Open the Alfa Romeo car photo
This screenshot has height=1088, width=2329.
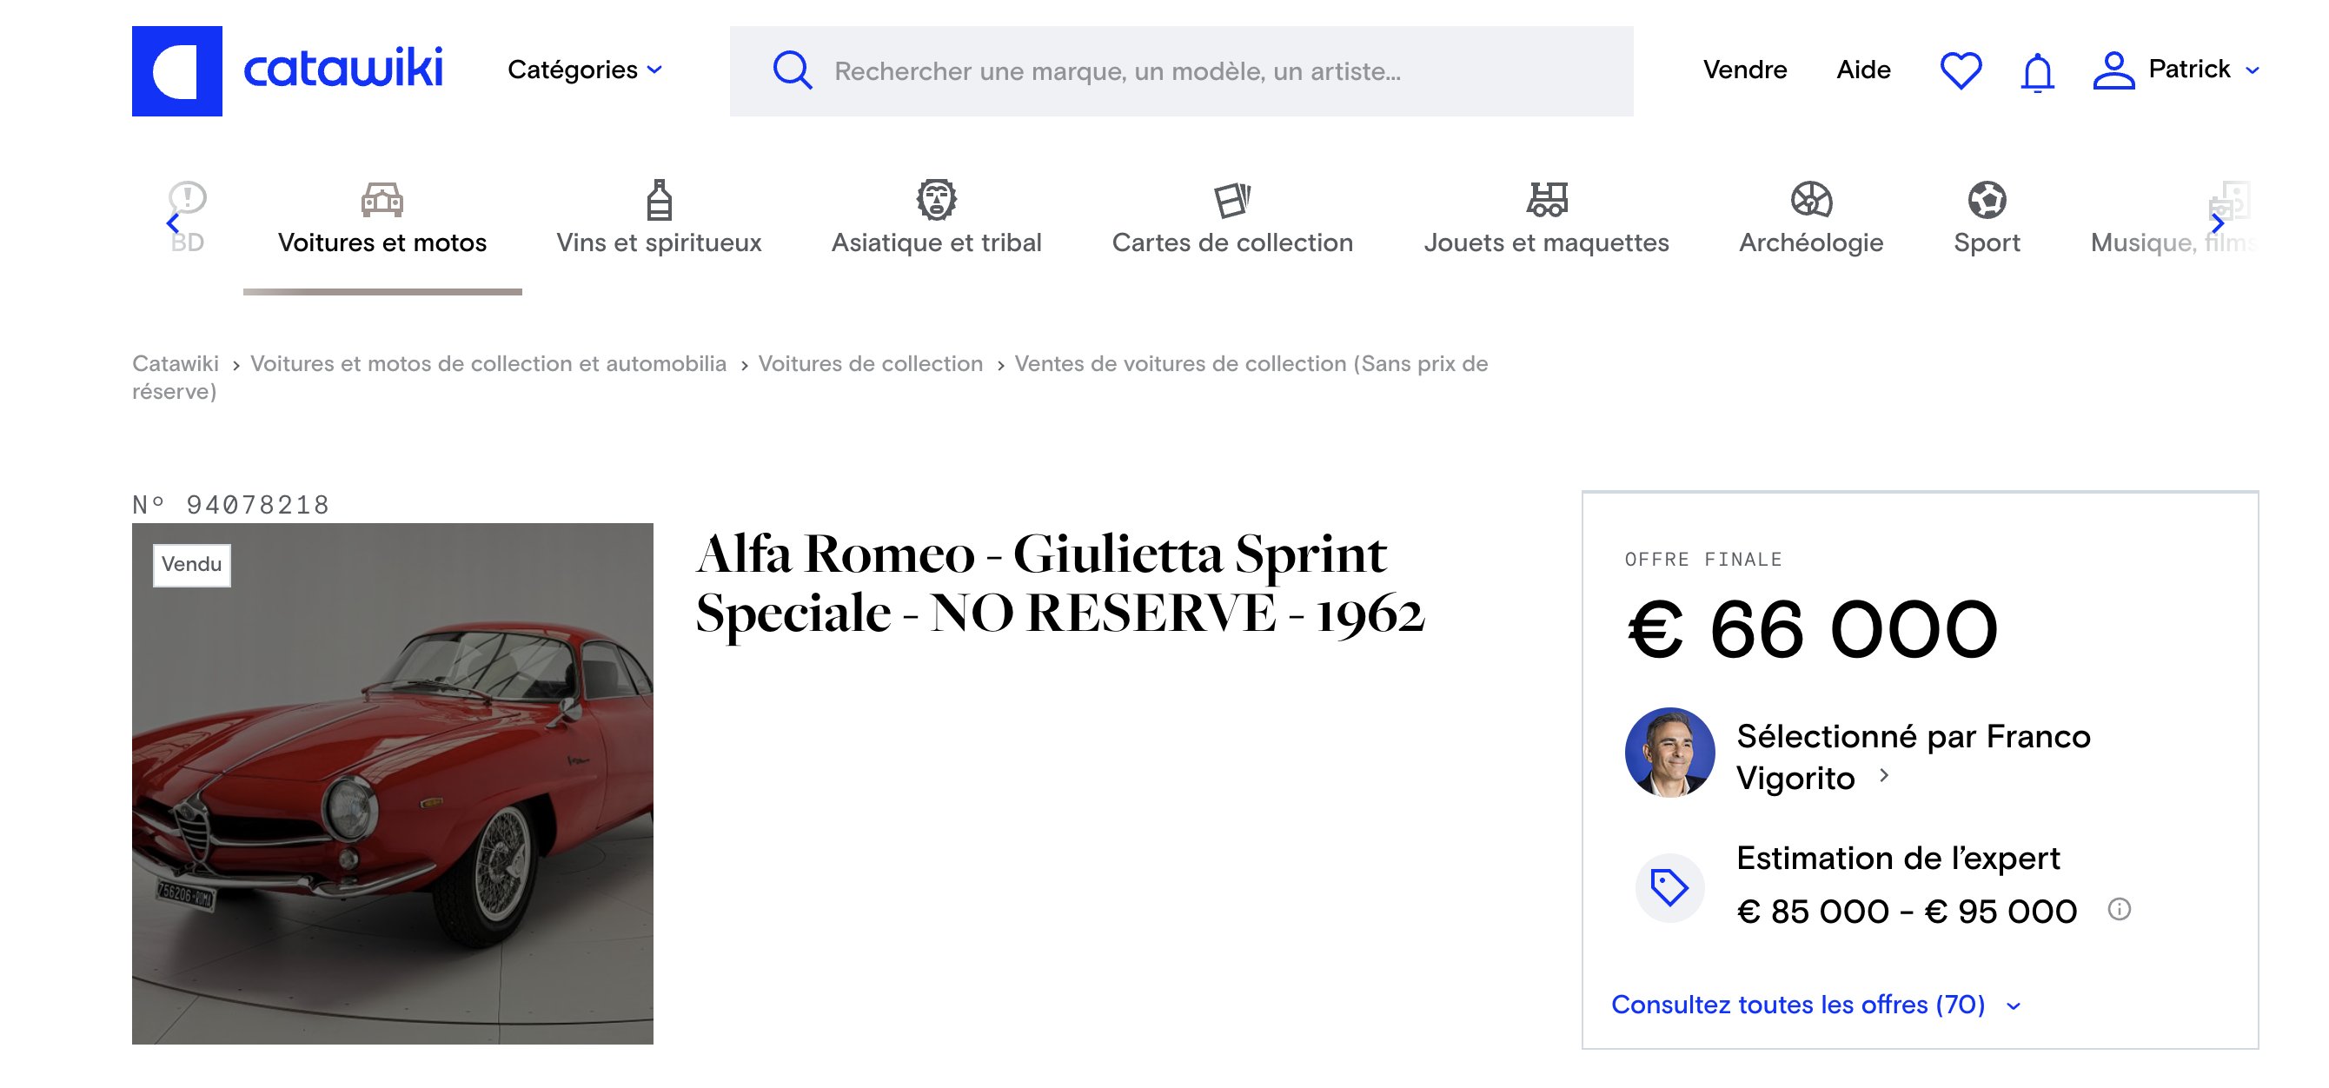[x=393, y=783]
